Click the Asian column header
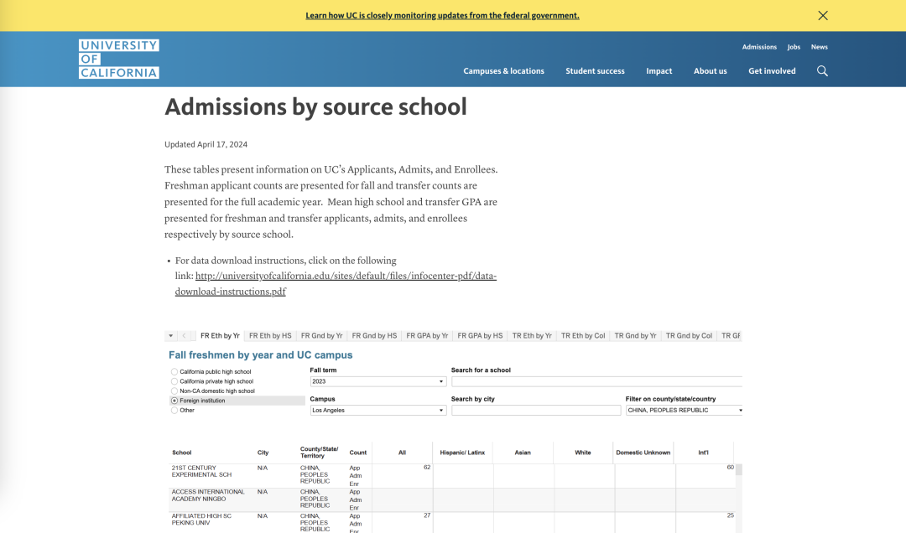Image resolution: width=906 pixels, height=533 pixels. [523, 453]
